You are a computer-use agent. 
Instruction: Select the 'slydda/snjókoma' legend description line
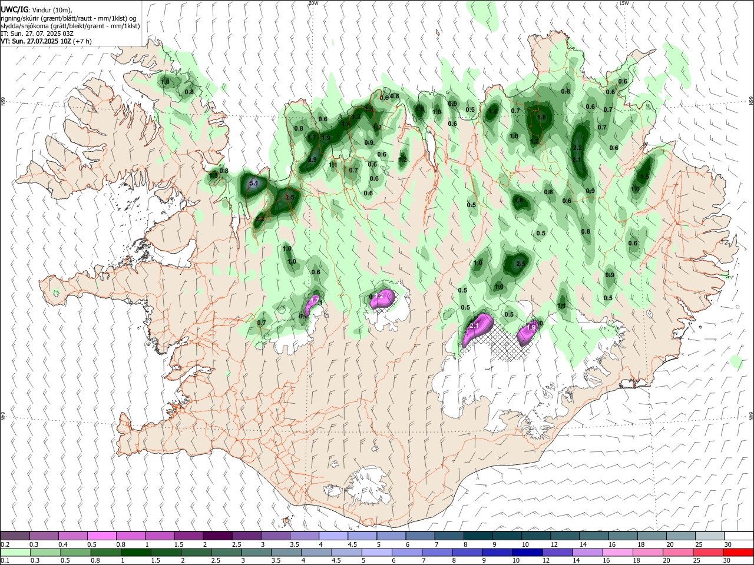pos(70,26)
